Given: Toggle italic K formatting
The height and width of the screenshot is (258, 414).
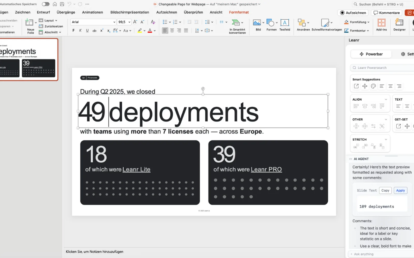Looking at the screenshot, I should (80, 30).
